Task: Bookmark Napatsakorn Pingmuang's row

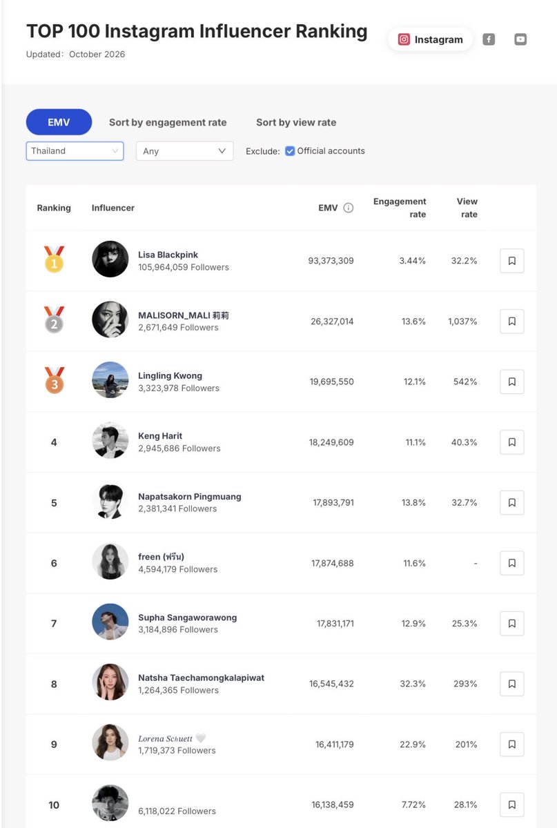Action: [x=511, y=503]
